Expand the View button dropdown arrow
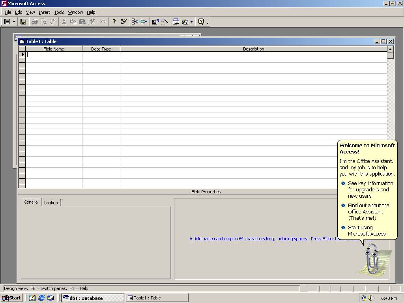Image resolution: width=404 pixels, height=303 pixels. tap(14, 22)
